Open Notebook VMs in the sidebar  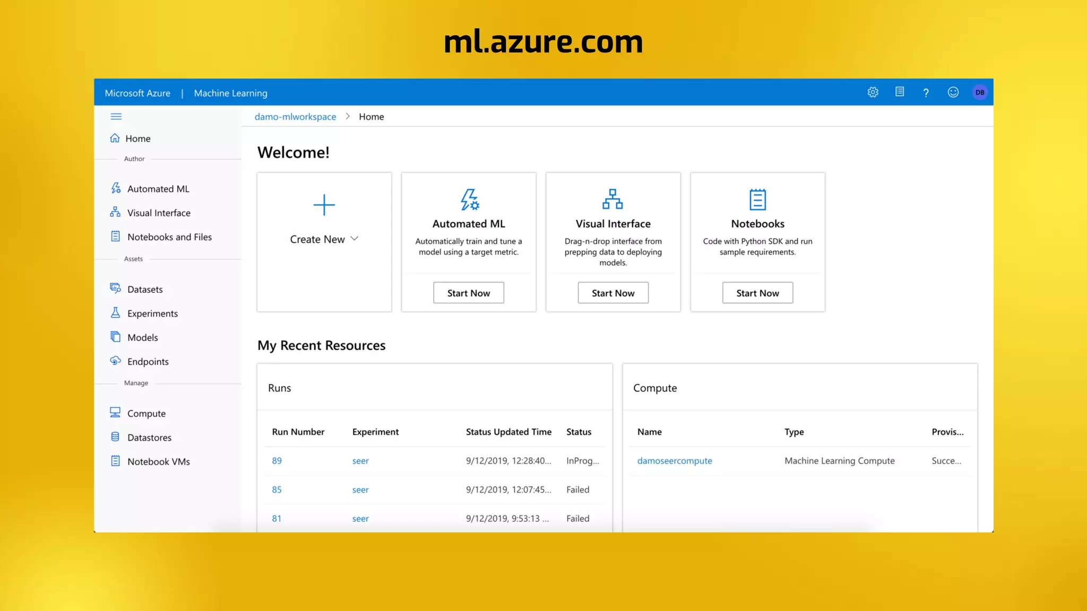[159, 461]
